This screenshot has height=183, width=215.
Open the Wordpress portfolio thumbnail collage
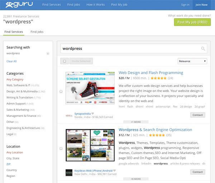pos(90,145)
